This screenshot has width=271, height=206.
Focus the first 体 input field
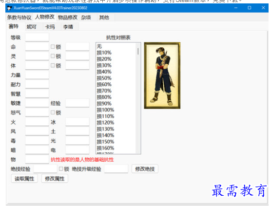pyautogui.click(x=37, y=65)
